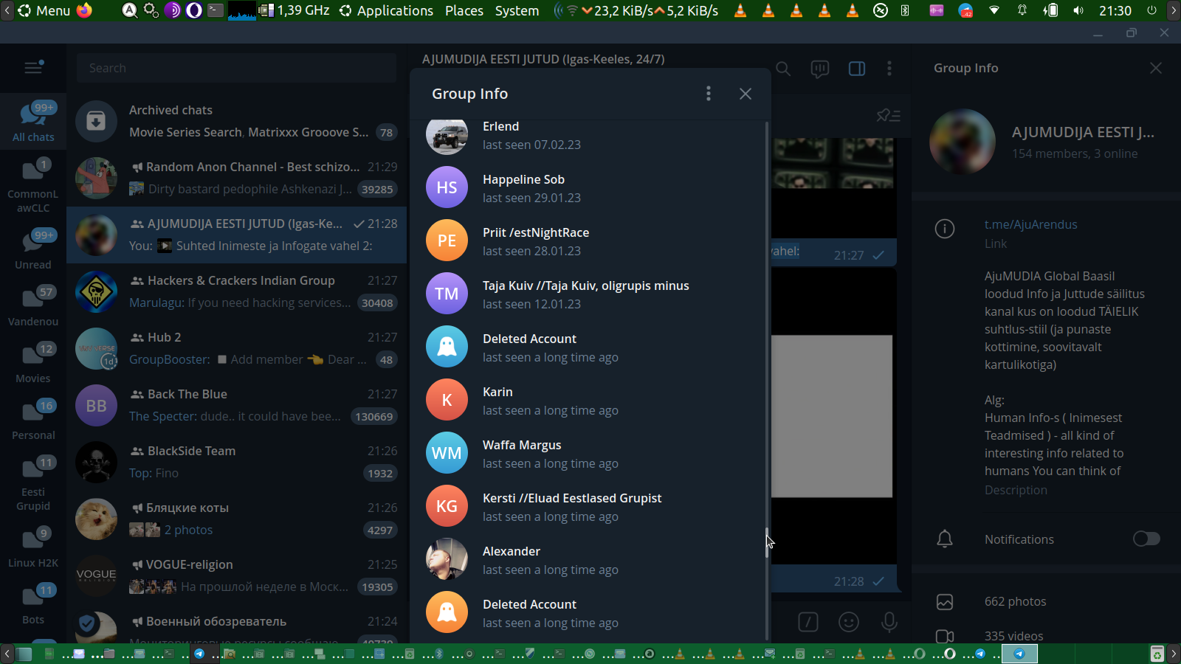
Task: Open the System menu
Action: click(x=517, y=10)
